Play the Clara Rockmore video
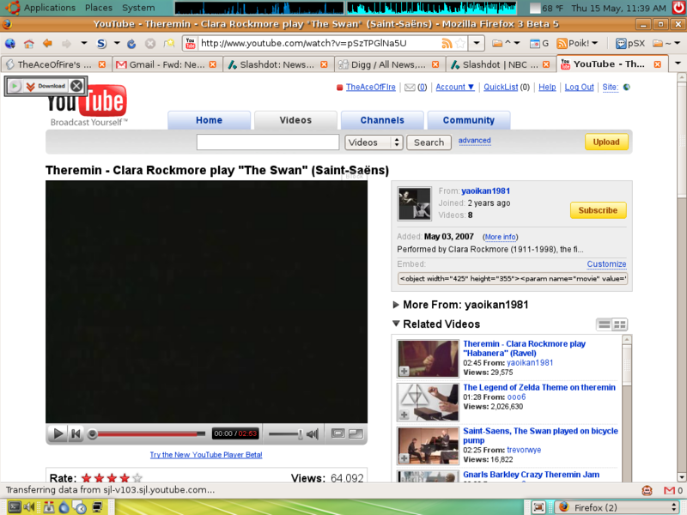Viewport: 687px width, 515px height. 58,434
